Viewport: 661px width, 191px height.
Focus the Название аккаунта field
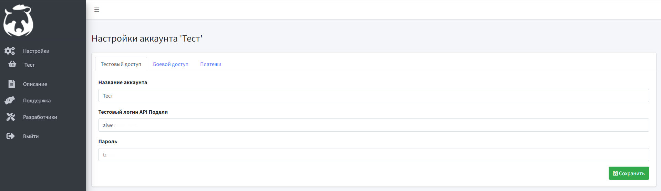point(374,95)
